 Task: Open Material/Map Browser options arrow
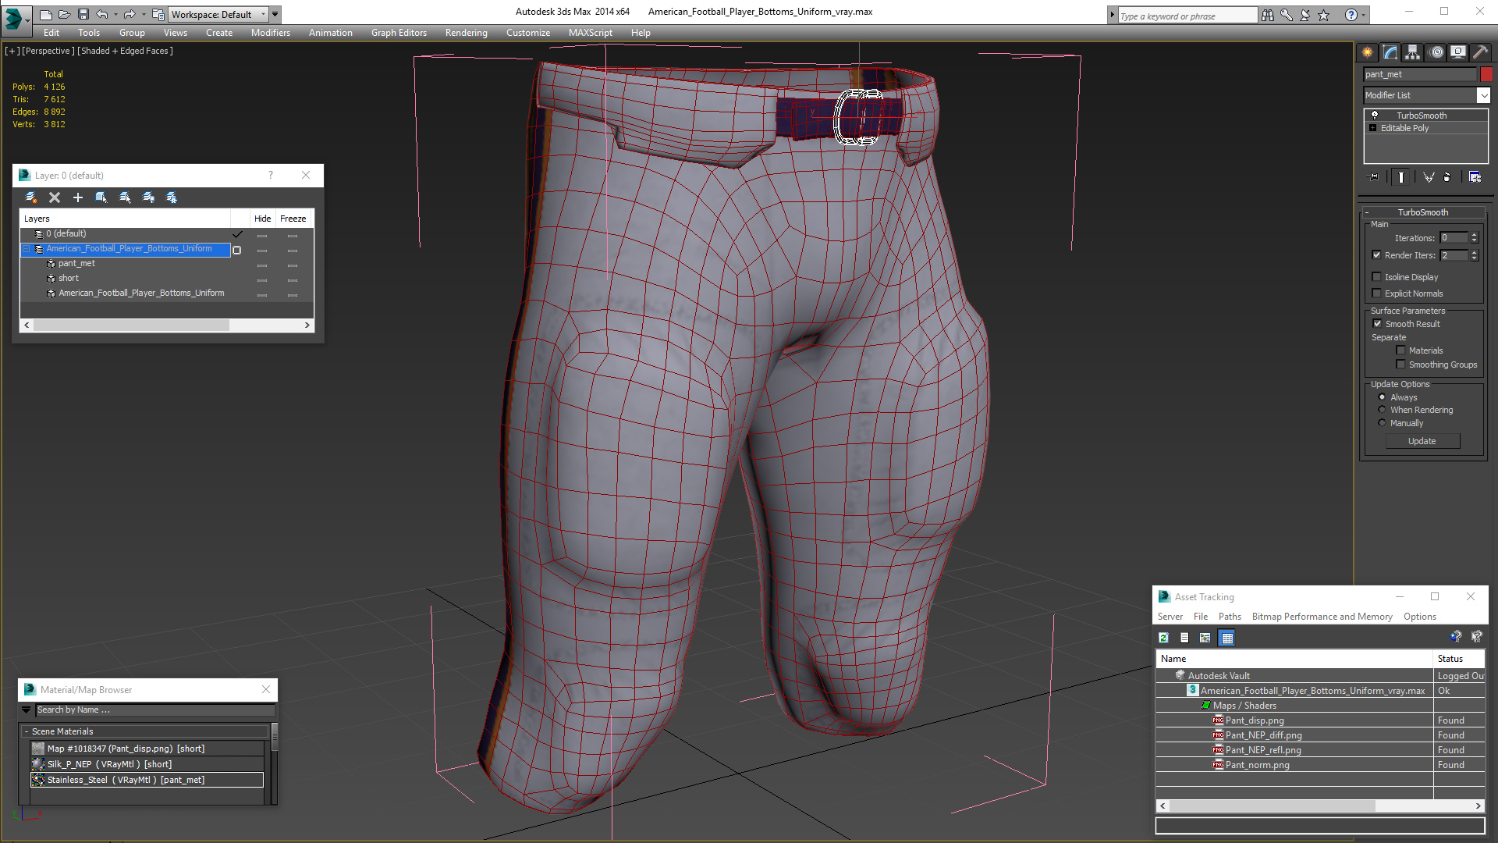(x=26, y=710)
